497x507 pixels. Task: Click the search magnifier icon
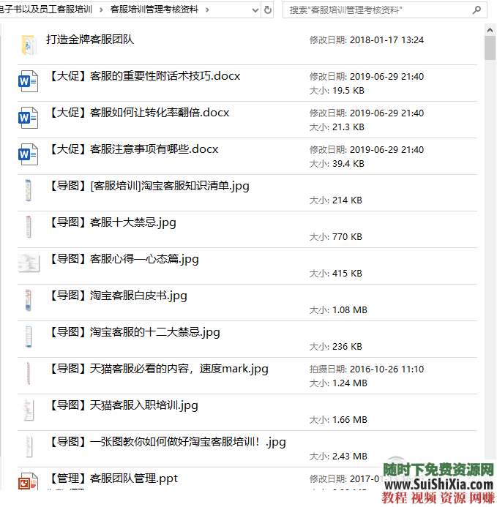pos(477,10)
